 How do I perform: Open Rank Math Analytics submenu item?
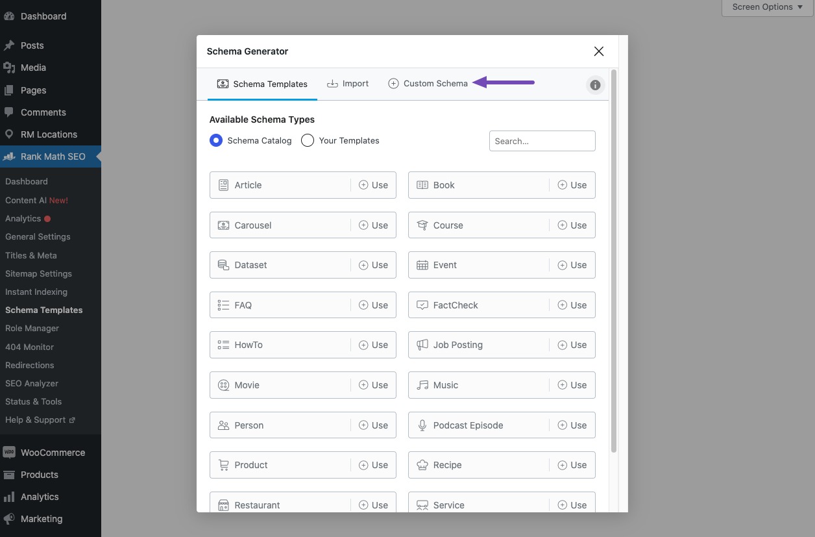(28, 219)
